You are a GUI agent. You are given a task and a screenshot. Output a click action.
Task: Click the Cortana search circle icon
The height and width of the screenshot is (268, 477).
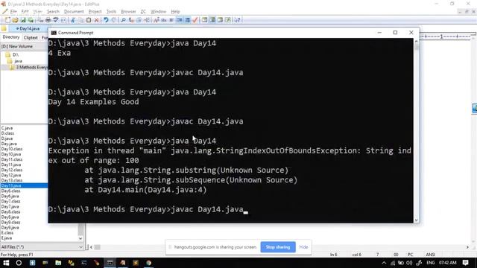click(x=19, y=263)
